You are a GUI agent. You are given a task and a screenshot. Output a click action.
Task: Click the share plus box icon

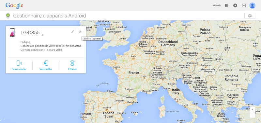pyautogui.click(x=244, y=6)
